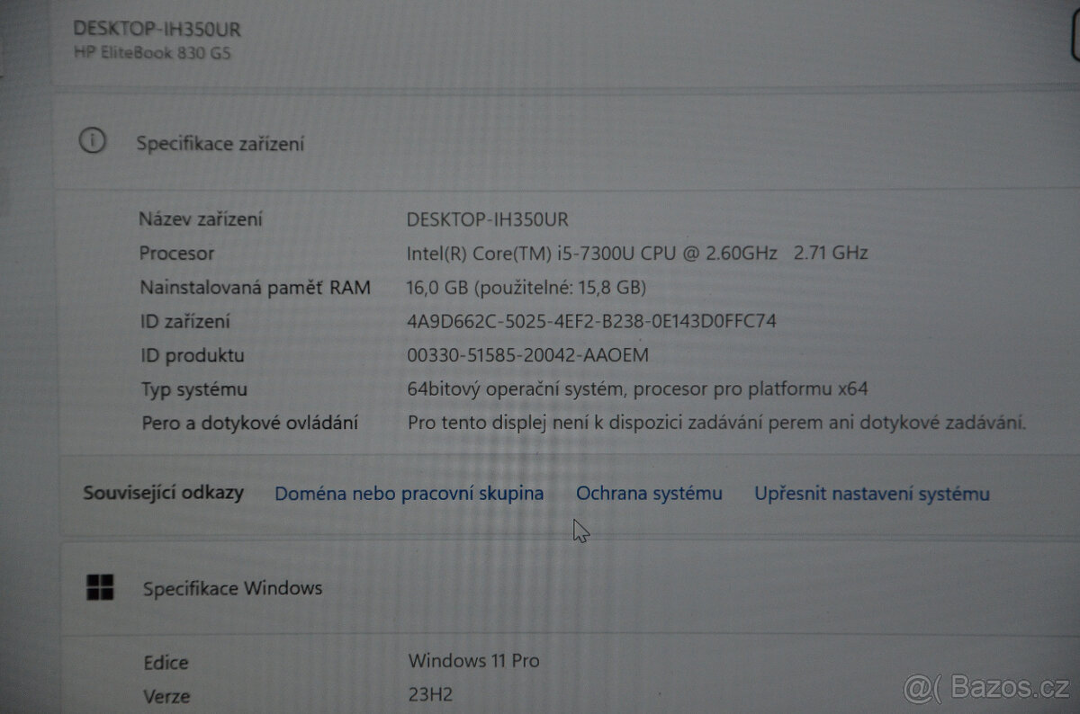Image resolution: width=1080 pixels, height=714 pixels.
Task: Select the Windows 11 Pro edition value
Action: 474,661
